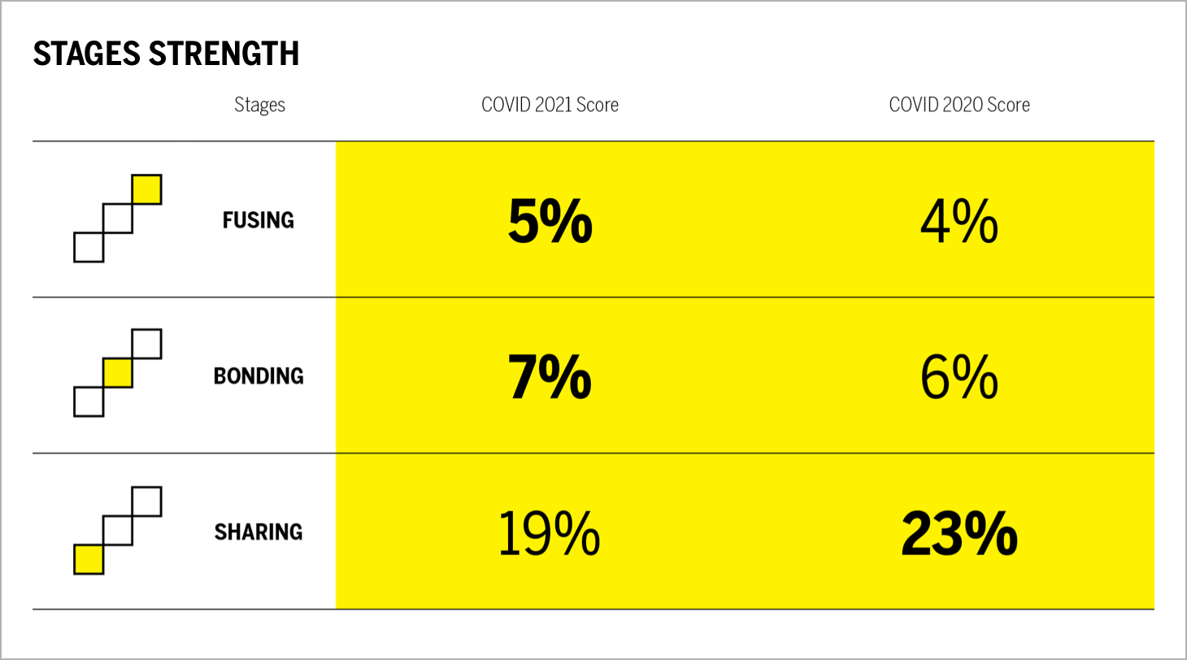The width and height of the screenshot is (1187, 660).
Task: Click the 6% Bonding 2020 score
Action: coord(959,377)
